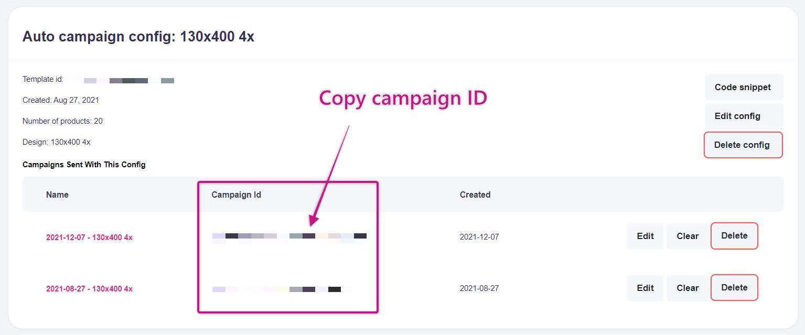Click the Edit config button
This screenshot has height=335, width=805.
737,116
